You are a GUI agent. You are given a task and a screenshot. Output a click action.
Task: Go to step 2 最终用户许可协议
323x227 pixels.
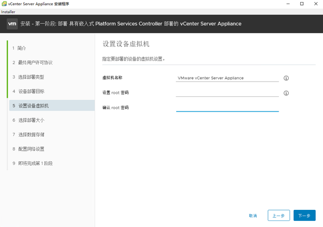(x=32, y=63)
